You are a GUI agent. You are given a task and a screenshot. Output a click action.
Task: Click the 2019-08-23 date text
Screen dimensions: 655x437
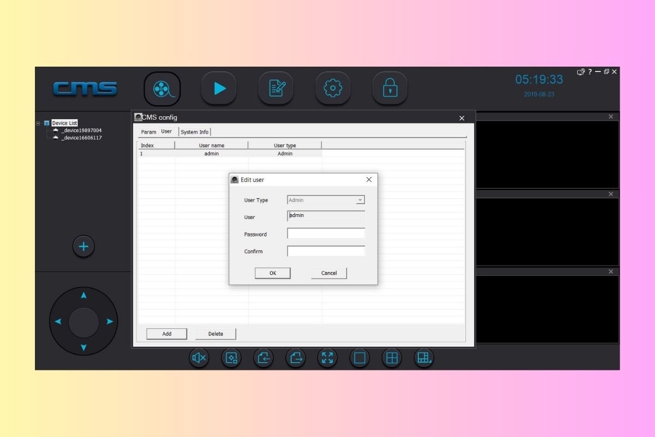click(539, 95)
